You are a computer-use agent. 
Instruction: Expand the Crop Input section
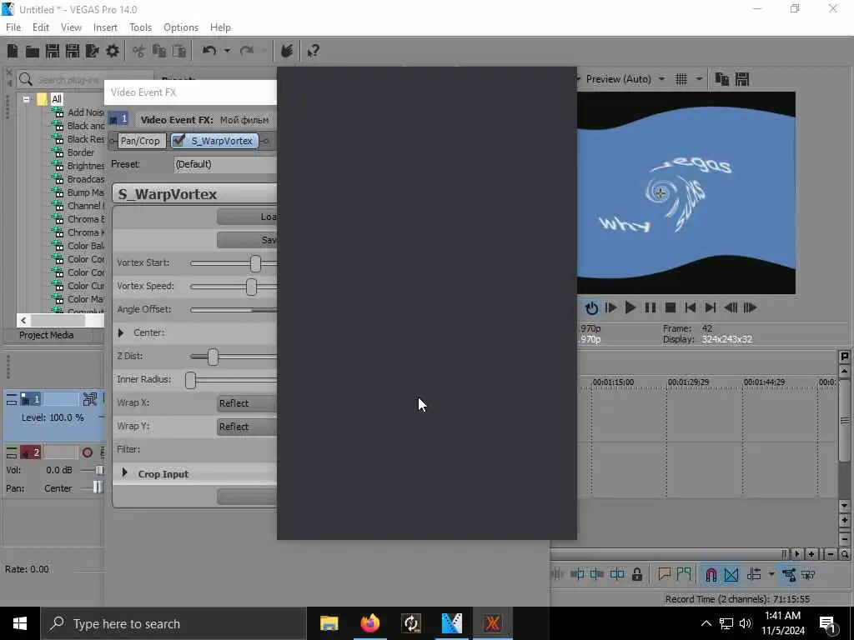click(x=125, y=473)
